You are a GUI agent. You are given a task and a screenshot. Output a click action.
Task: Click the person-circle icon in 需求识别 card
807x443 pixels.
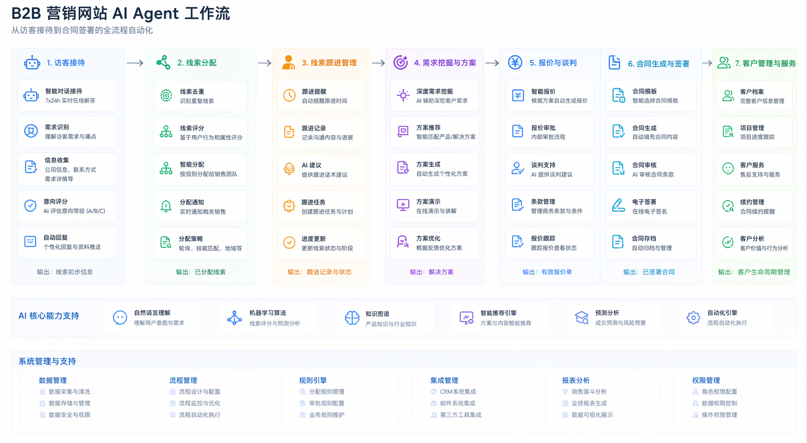tap(31, 131)
